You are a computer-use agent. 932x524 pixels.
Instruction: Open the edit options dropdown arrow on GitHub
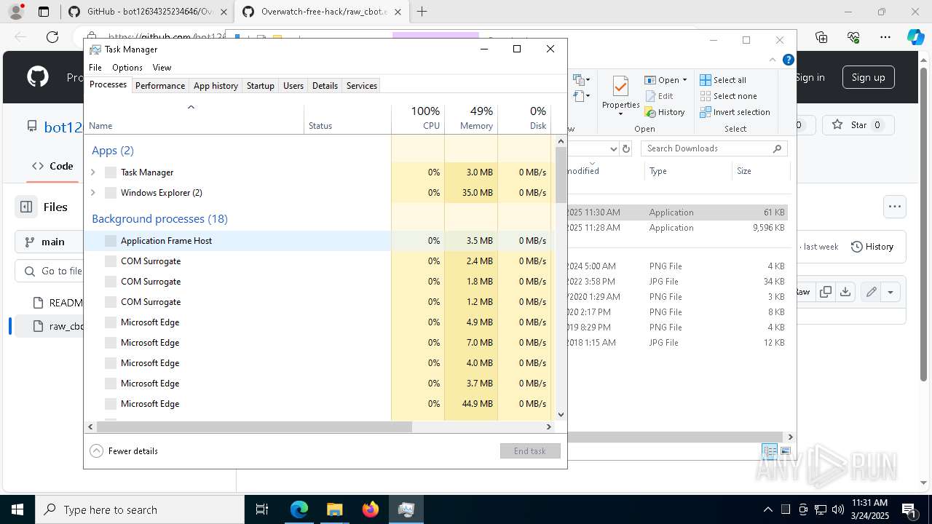pyautogui.click(x=890, y=292)
